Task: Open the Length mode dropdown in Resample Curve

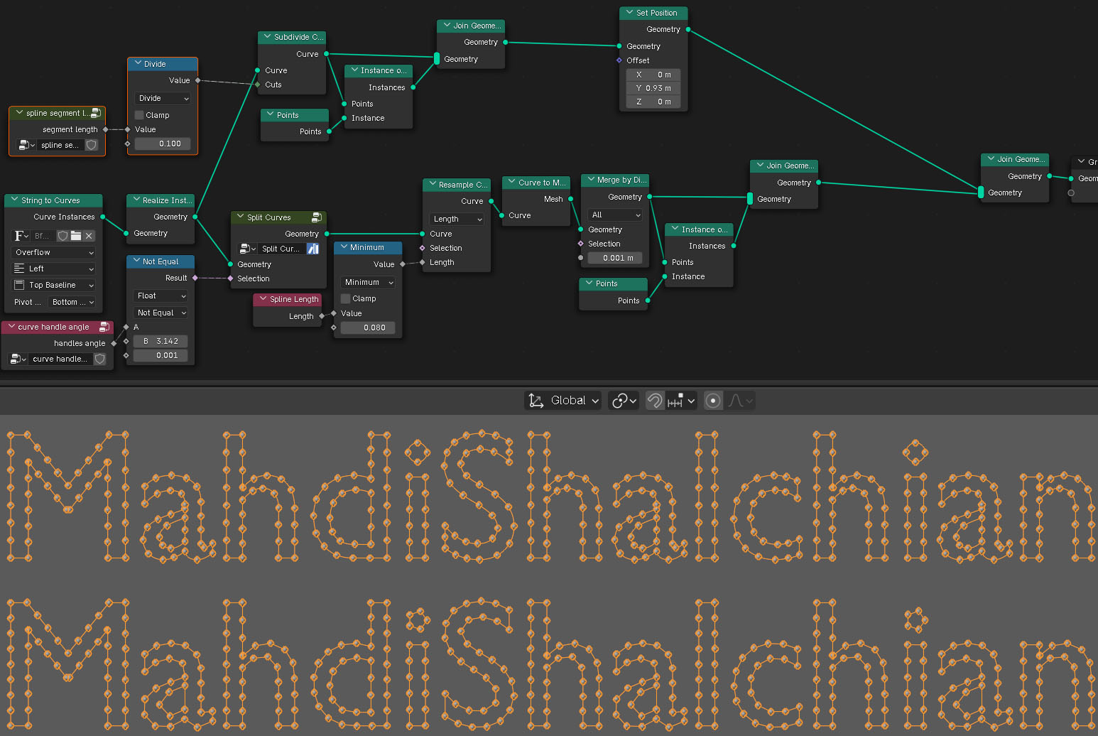Action: click(x=457, y=219)
